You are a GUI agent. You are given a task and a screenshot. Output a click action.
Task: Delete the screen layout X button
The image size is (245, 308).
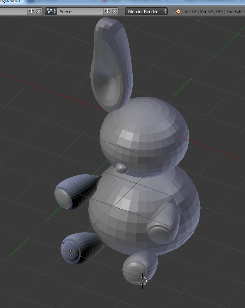[39, 12]
